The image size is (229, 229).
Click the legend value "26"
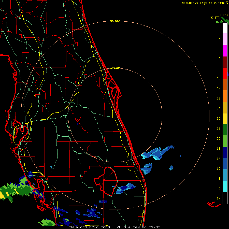coord(219,128)
